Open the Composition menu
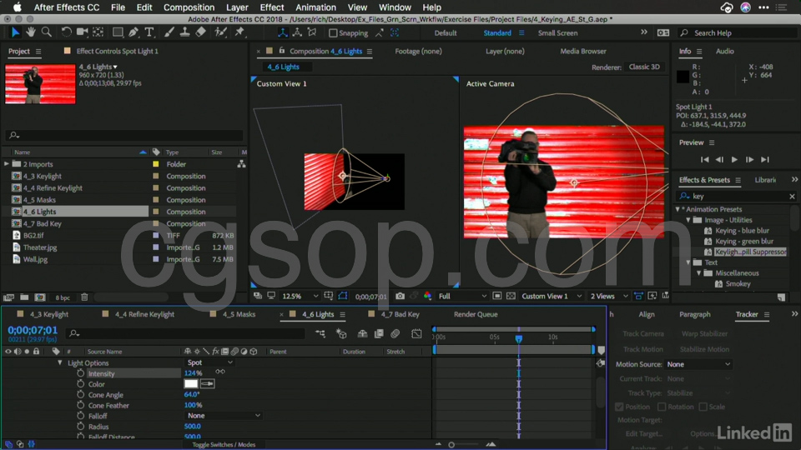Image resolution: width=801 pixels, height=450 pixels. click(x=189, y=7)
